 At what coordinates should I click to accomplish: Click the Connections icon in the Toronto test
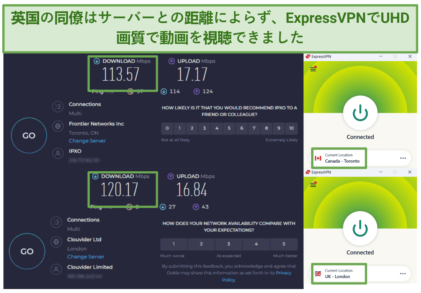point(58,107)
